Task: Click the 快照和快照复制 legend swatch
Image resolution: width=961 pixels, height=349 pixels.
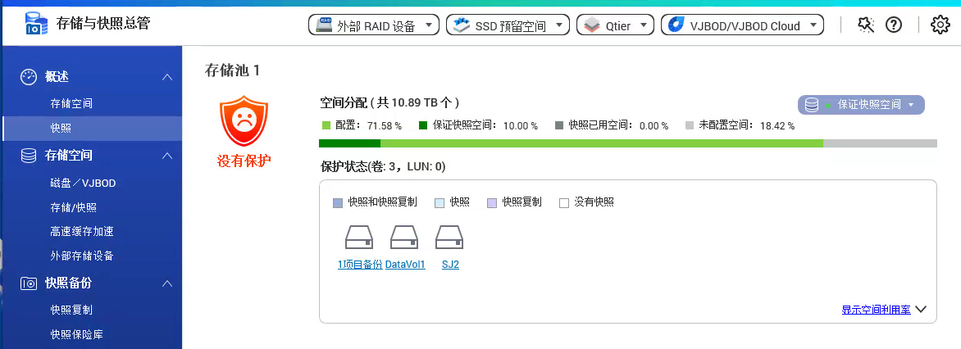Action: (338, 202)
